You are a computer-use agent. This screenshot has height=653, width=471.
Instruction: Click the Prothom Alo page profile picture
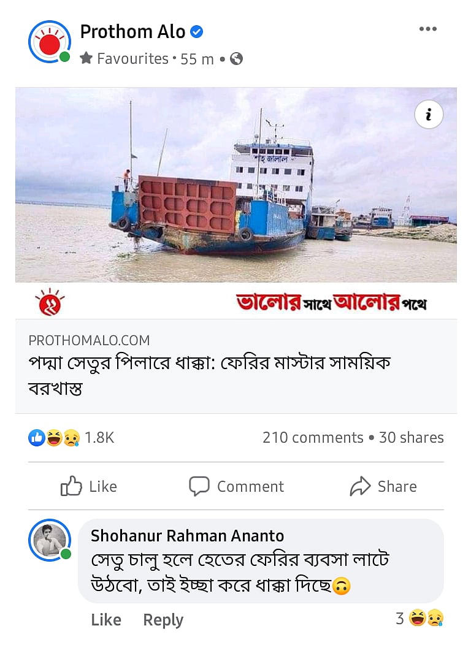(49, 42)
